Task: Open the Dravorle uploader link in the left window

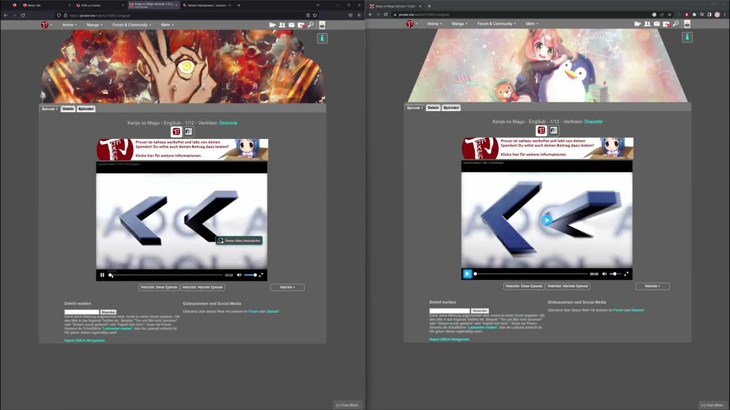Action: 228,123
